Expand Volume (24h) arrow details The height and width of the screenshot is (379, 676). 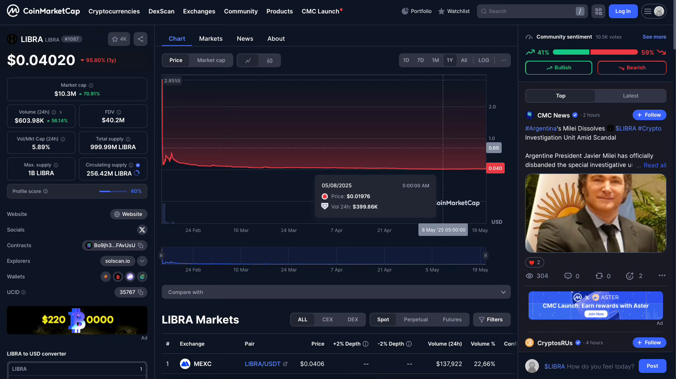tap(61, 112)
